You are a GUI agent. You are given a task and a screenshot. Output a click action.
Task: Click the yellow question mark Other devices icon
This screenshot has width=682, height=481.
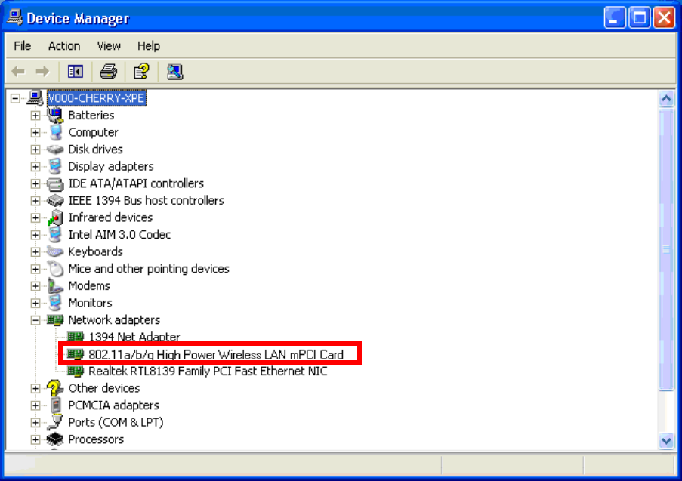click(55, 388)
